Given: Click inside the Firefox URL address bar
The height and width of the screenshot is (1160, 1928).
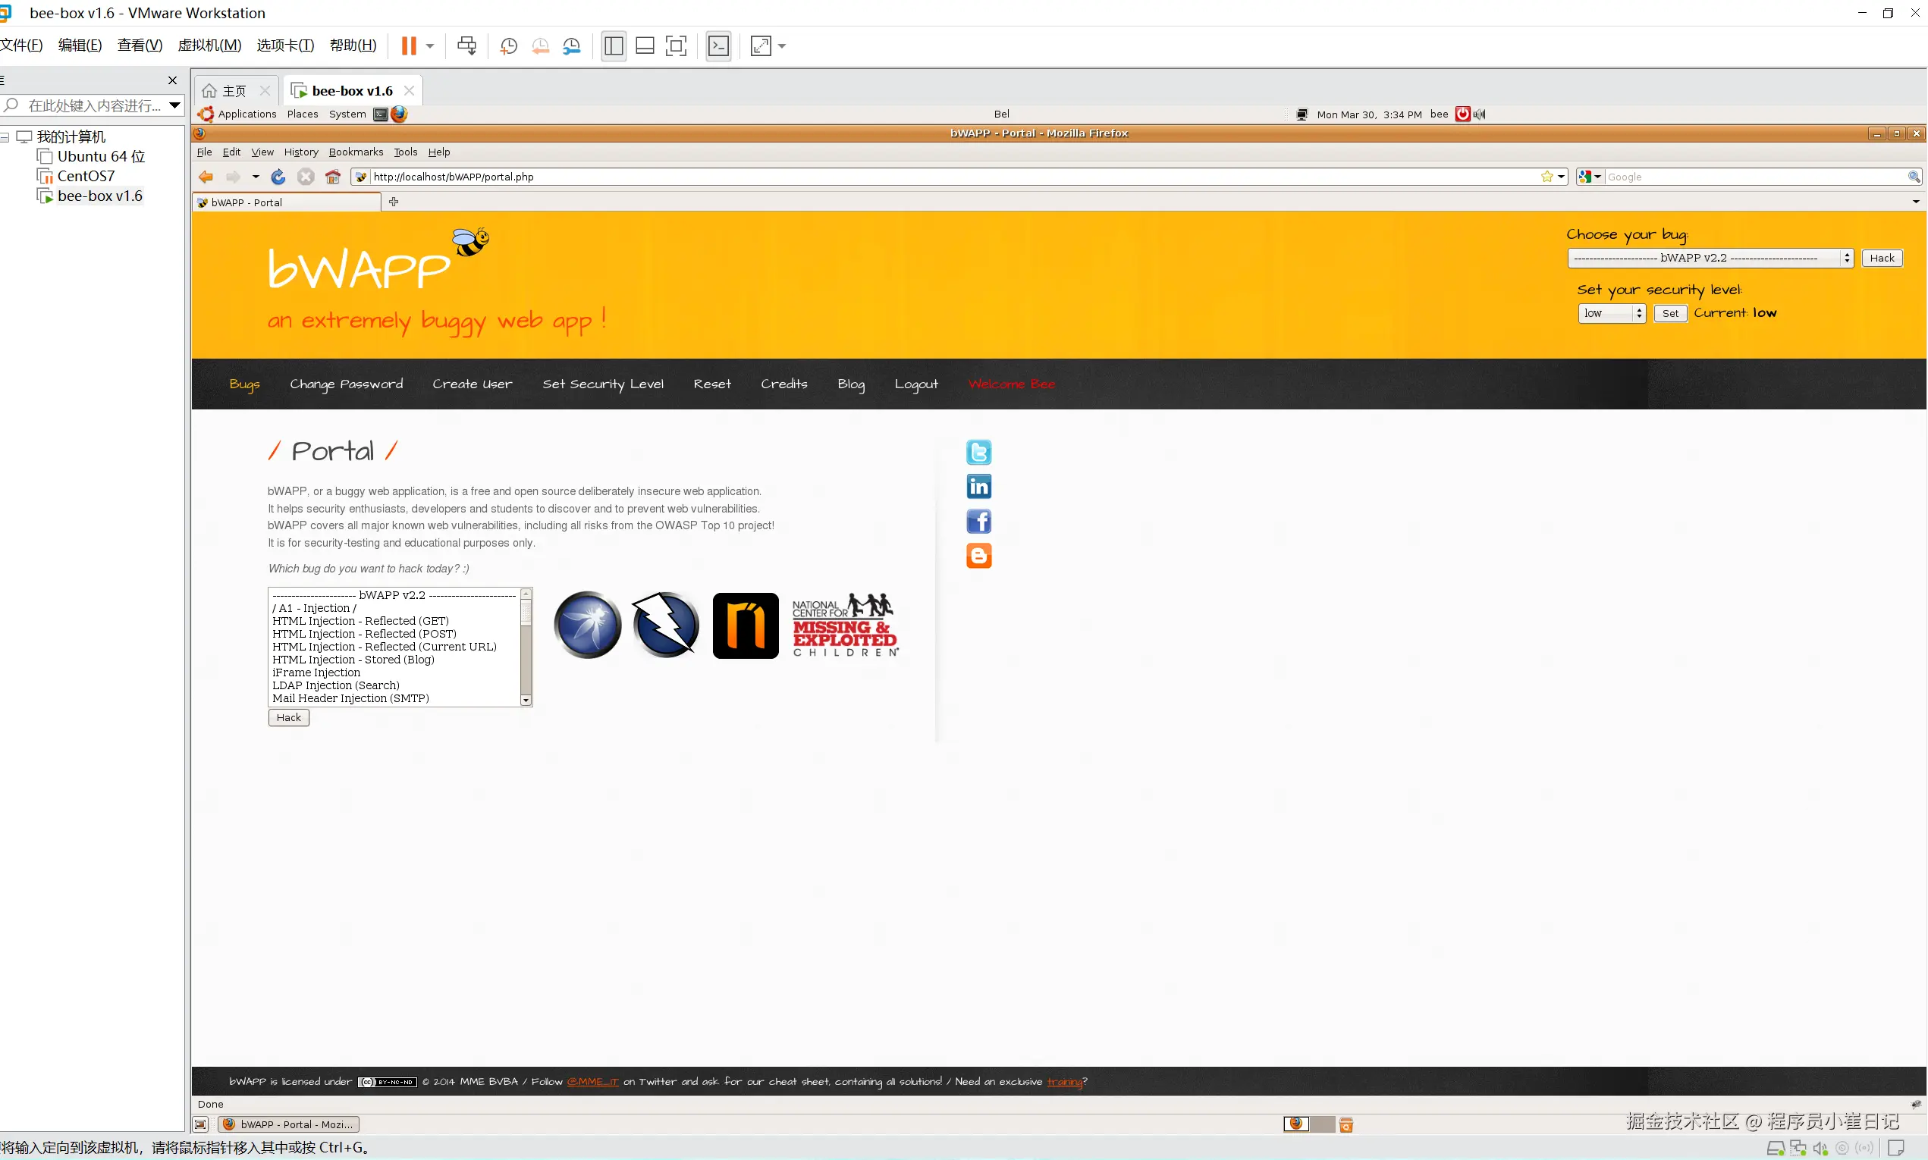Looking at the screenshot, I should click(x=938, y=177).
